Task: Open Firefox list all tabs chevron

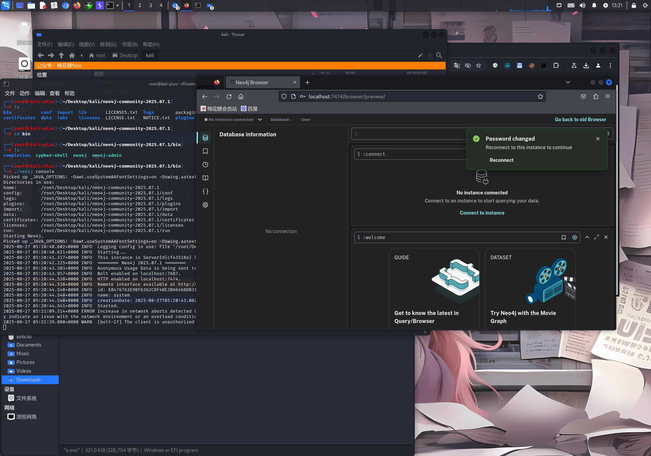Action: click(x=568, y=82)
